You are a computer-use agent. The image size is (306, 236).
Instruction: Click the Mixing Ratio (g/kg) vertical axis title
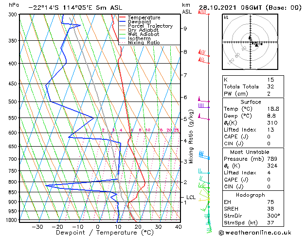(x=191, y=136)
